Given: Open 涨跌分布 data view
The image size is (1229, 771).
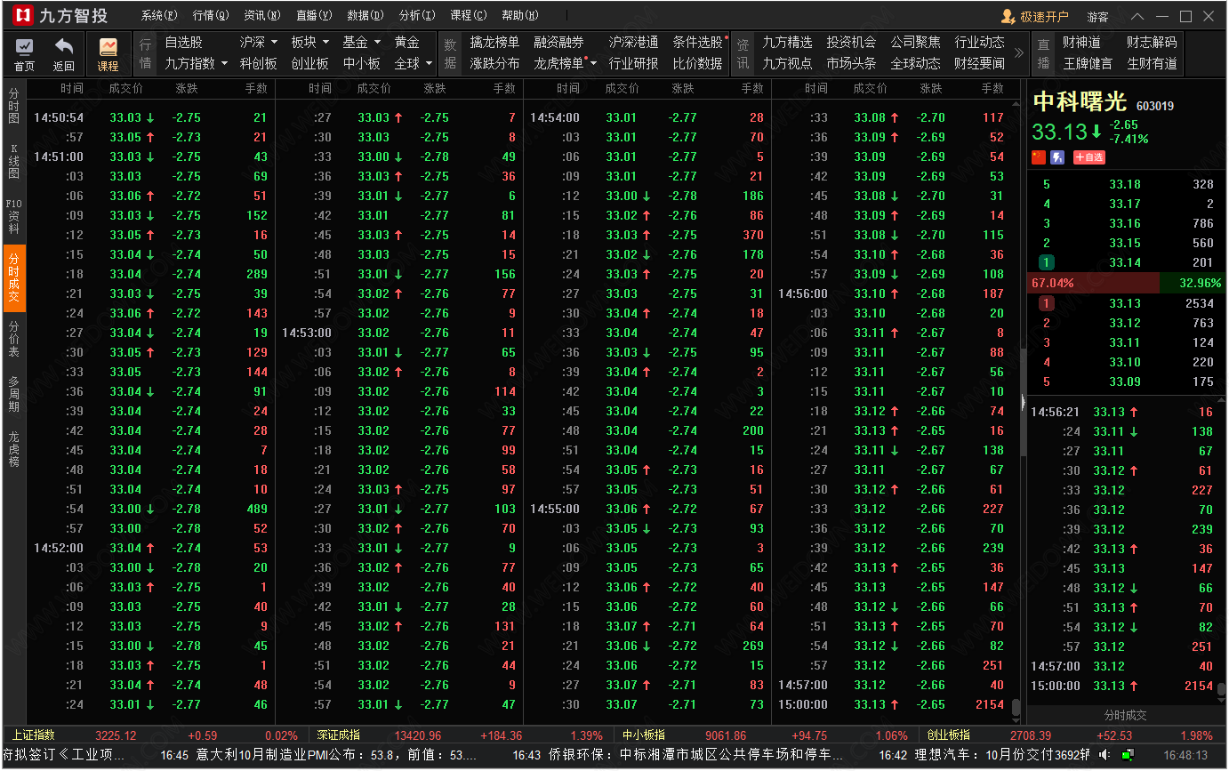Looking at the screenshot, I should pyautogui.click(x=494, y=63).
